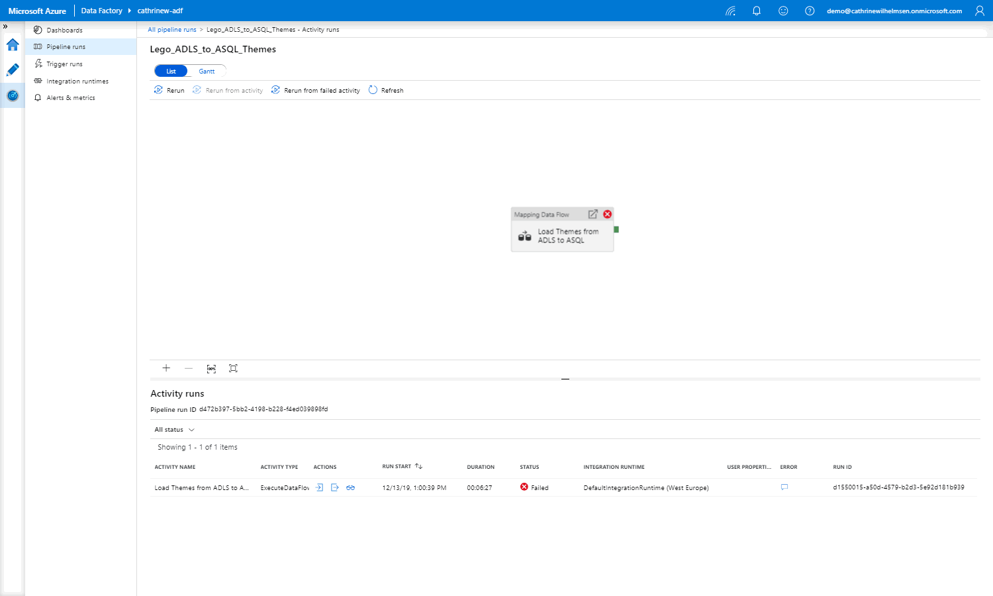This screenshot has height=596, width=993.
Task: Open the Author pencil icon
Action: click(13, 70)
